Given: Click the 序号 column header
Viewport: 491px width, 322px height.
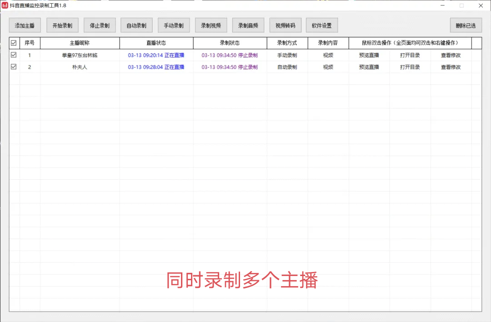Looking at the screenshot, I should click(x=30, y=43).
